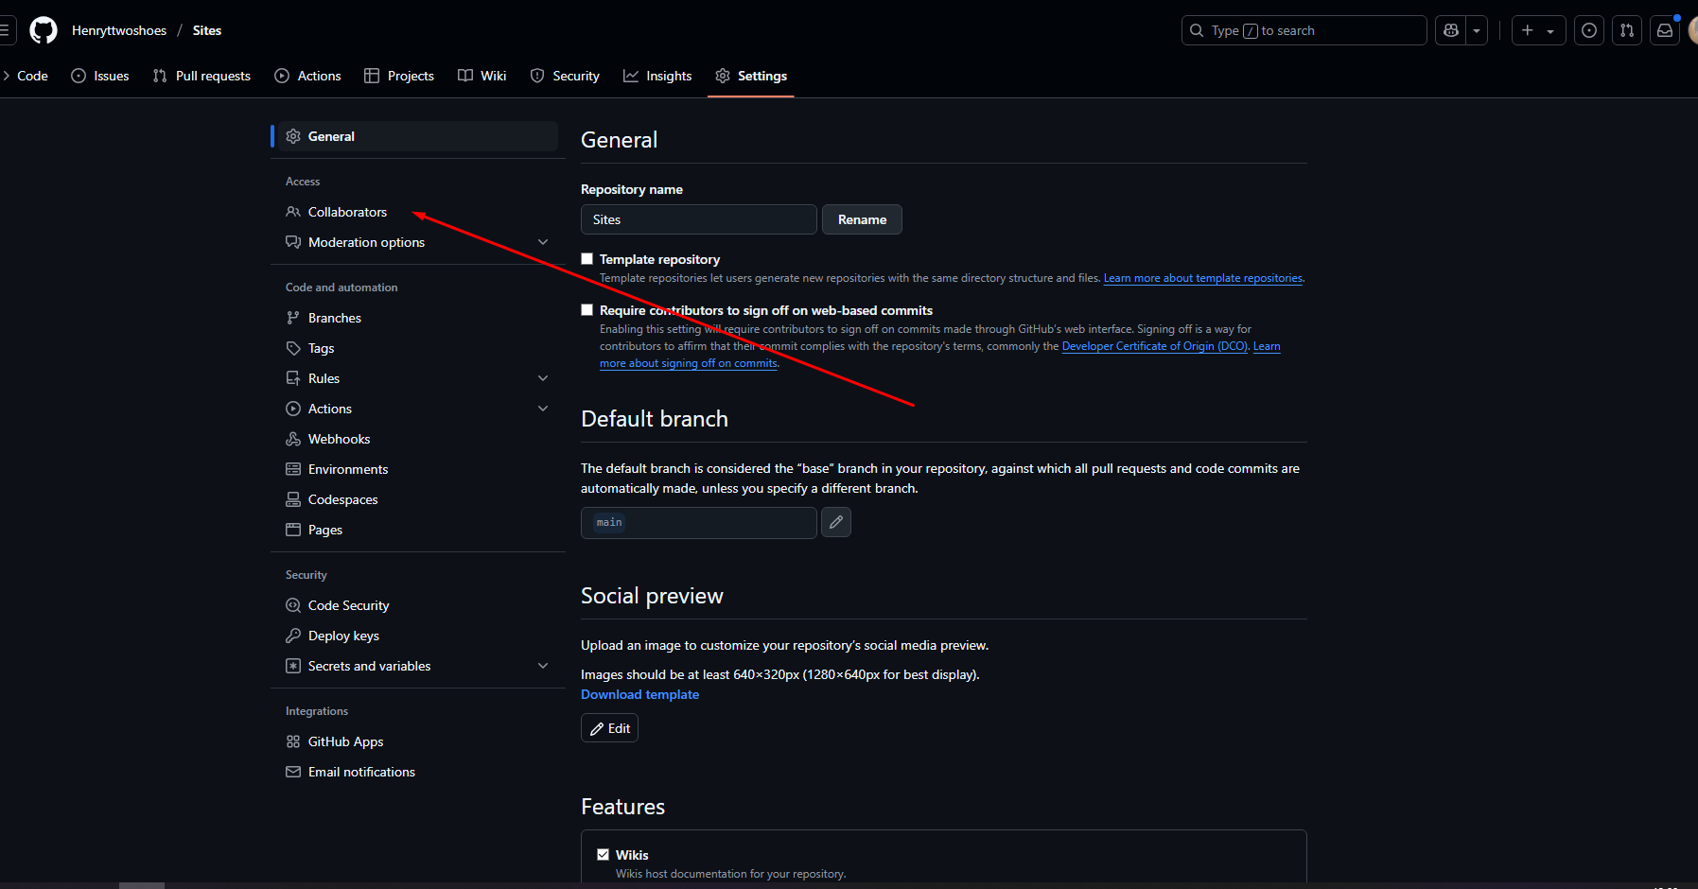This screenshot has width=1698, height=889.
Task: Open Pages via its browser icon
Action: point(293,530)
